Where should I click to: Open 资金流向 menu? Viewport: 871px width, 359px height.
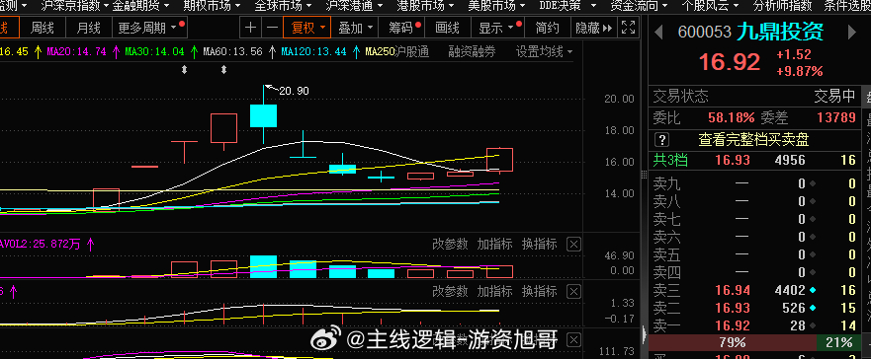point(640,6)
